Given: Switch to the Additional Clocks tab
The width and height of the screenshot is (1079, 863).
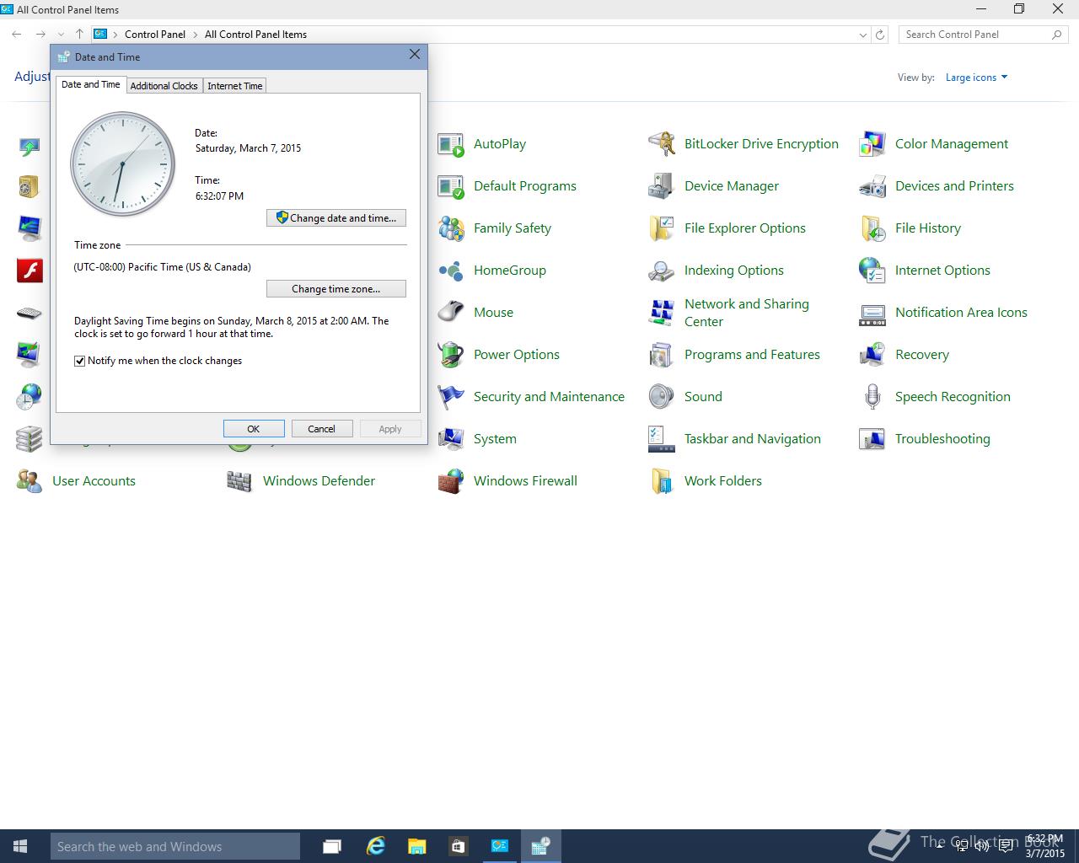Looking at the screenshot, I should pyautogui.click(x=164, y=86).
